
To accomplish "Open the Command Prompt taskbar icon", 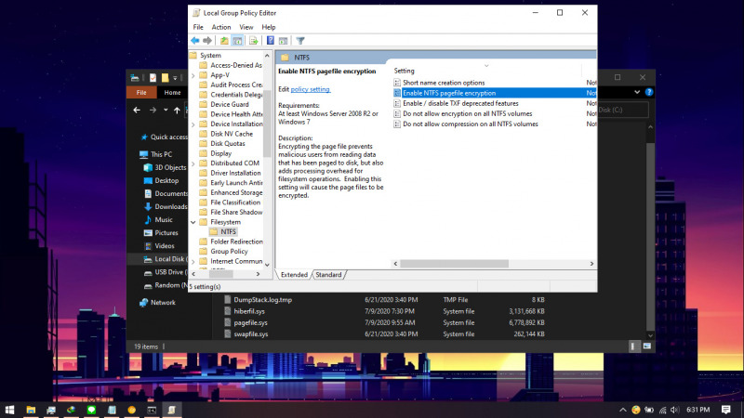I will [152, 410].
